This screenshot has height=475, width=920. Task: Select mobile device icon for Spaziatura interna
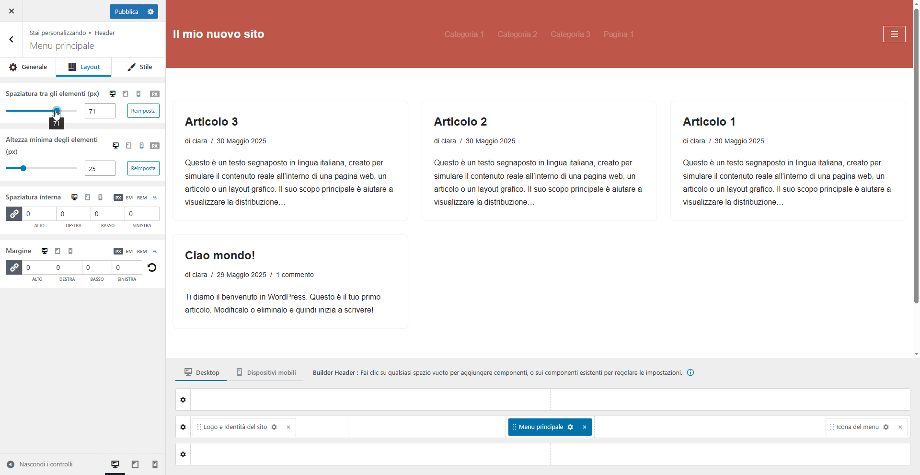click(100, 197)
